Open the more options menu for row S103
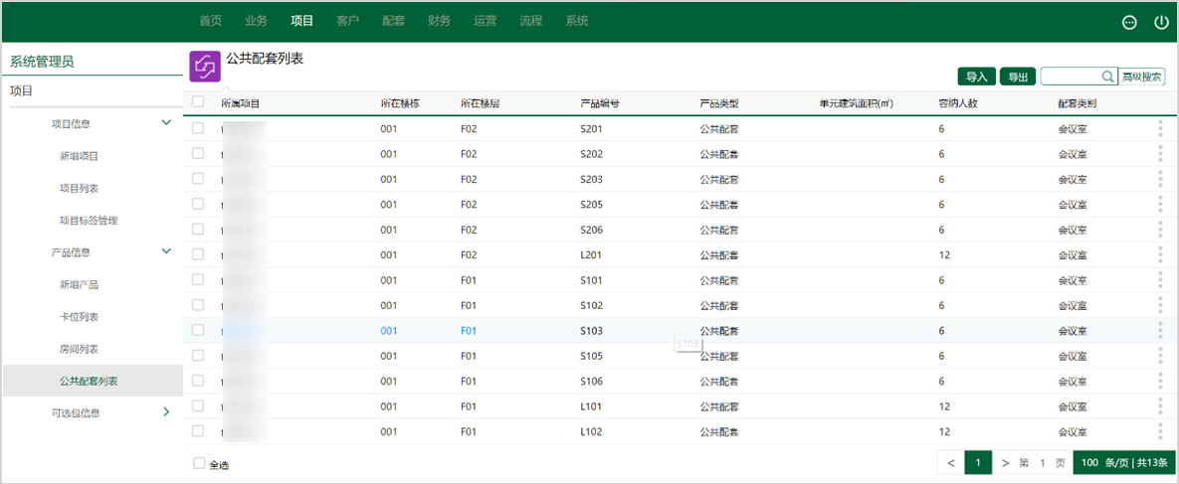 point(1160,331)
